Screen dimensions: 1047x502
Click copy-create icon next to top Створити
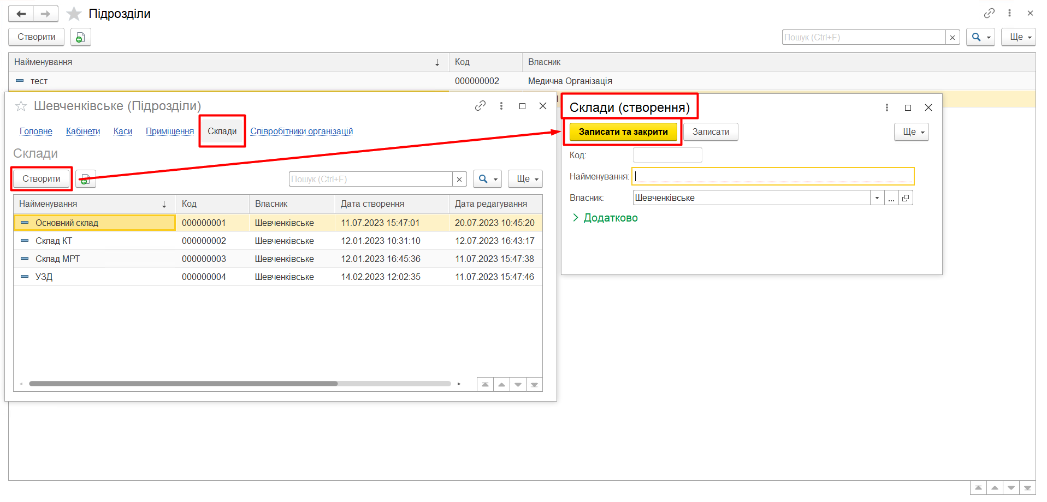(x=80, y=37)
